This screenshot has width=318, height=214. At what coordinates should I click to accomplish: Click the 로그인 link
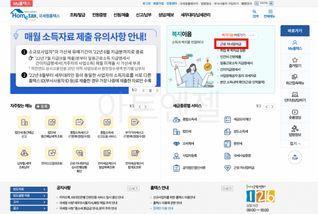click(x=147, y=4)
